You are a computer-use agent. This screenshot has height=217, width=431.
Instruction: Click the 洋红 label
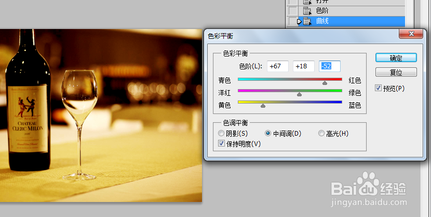[x=224, y=93]
